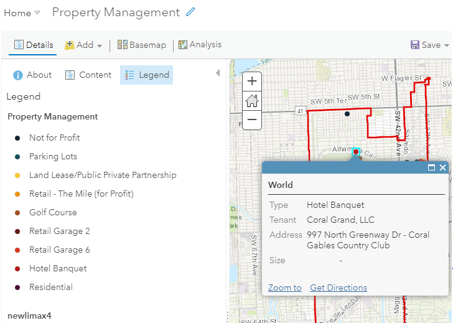Click the Zoom to link

point(284,288)
